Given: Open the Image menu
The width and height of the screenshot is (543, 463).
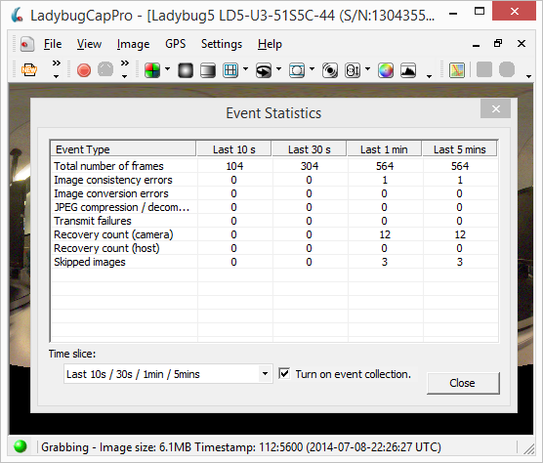Looking at the screenshot, I should tap(133, 44).
